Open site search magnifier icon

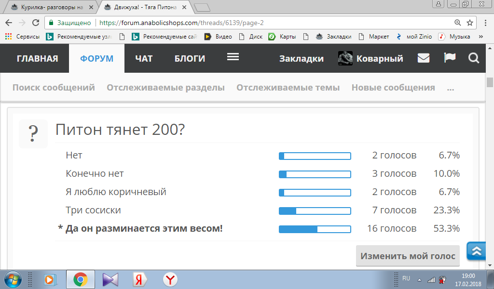pos(474,58)
